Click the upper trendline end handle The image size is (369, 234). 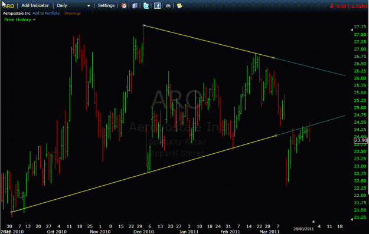[x=274, y=58]
